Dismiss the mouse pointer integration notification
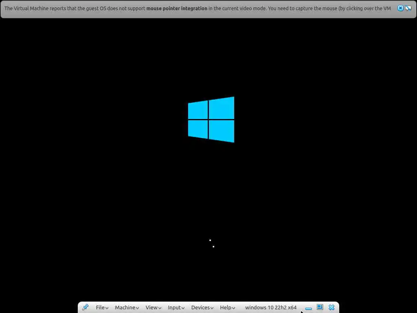 click(400, 8)
